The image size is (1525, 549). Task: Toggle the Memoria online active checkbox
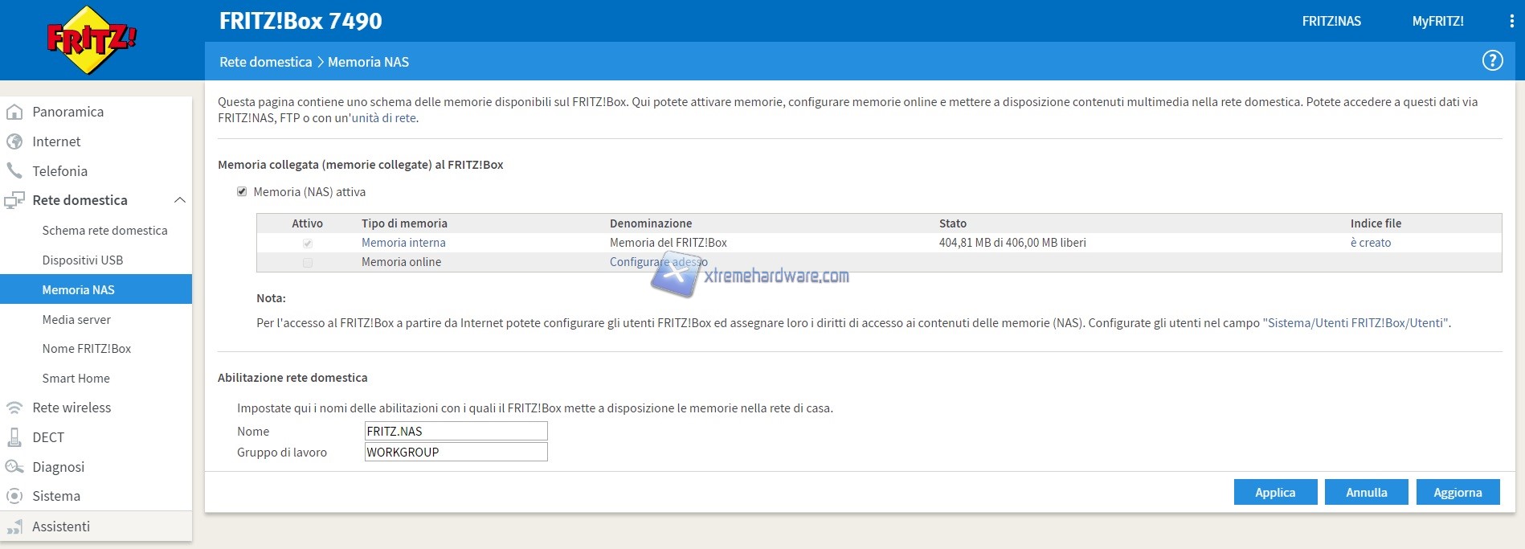point(308,262)
